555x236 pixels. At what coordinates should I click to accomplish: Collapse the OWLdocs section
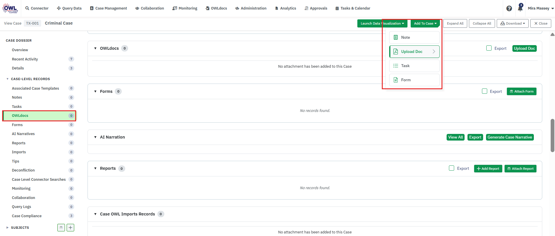point(95,48)
